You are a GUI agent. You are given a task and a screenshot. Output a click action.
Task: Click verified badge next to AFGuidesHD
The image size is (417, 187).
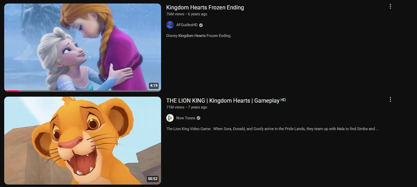coord(201,25)
